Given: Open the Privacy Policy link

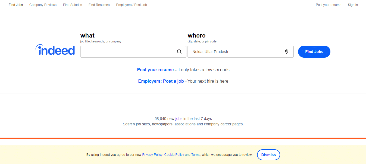Looking at the screenshot, I should 152,155.
